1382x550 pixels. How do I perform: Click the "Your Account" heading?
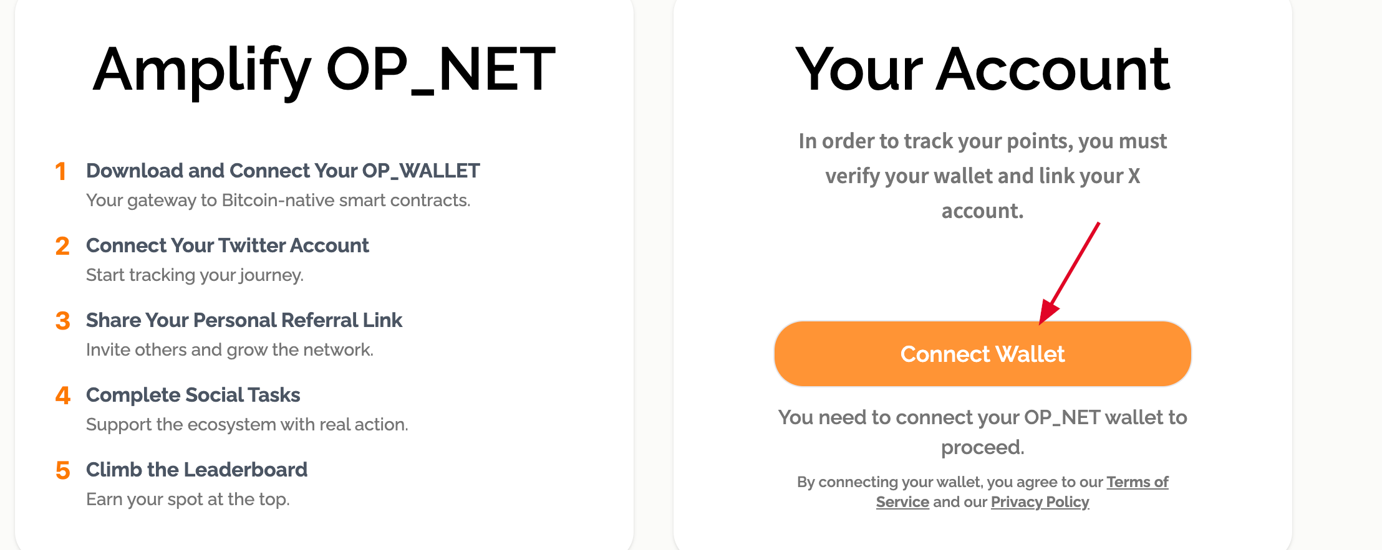[982, 70]
